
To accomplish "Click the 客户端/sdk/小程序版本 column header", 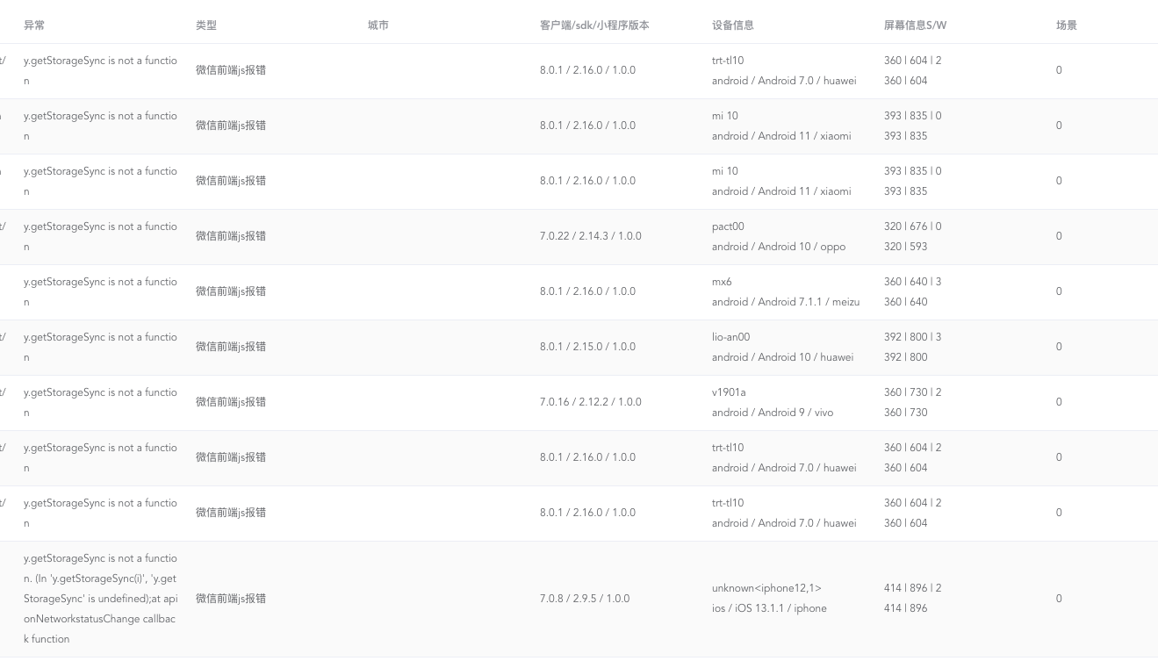I will 594,25.
